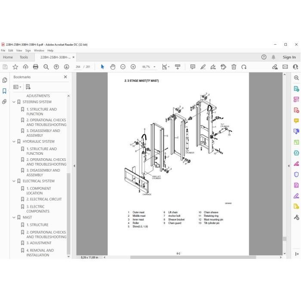This screenshot has width=301, height=301.
Task: Close the Bookmarks panel
Action: [x=65, y=77]
